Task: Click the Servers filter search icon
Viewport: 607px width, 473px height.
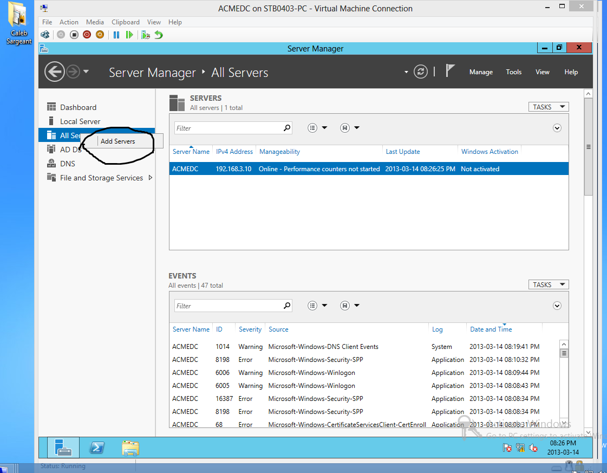Action: (287, 128)
